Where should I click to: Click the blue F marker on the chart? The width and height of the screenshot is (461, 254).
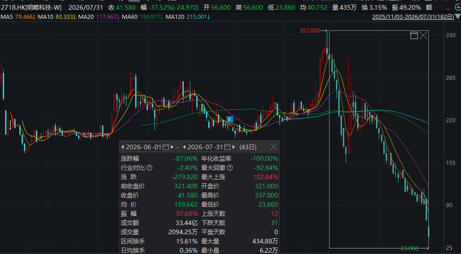click(230, 119)
